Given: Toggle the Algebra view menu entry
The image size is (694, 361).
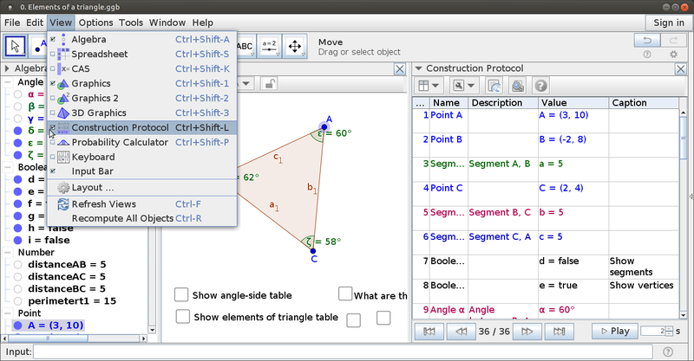Looking at the screenshot, I should pos(142,39).
